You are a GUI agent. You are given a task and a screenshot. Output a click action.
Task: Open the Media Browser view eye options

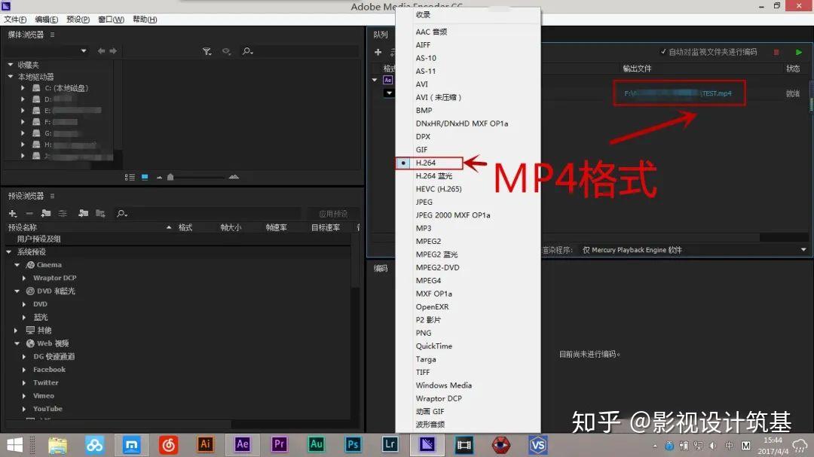pyautogui.click(x=226, y=51)
